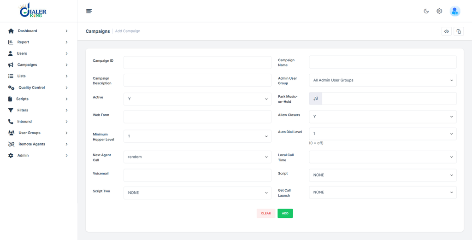Click the Voicemail input field
472x240 pixels.
point(197,175)
